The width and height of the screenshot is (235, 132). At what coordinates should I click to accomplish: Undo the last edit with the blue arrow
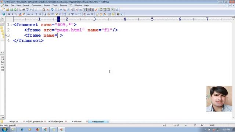(52, 10)
